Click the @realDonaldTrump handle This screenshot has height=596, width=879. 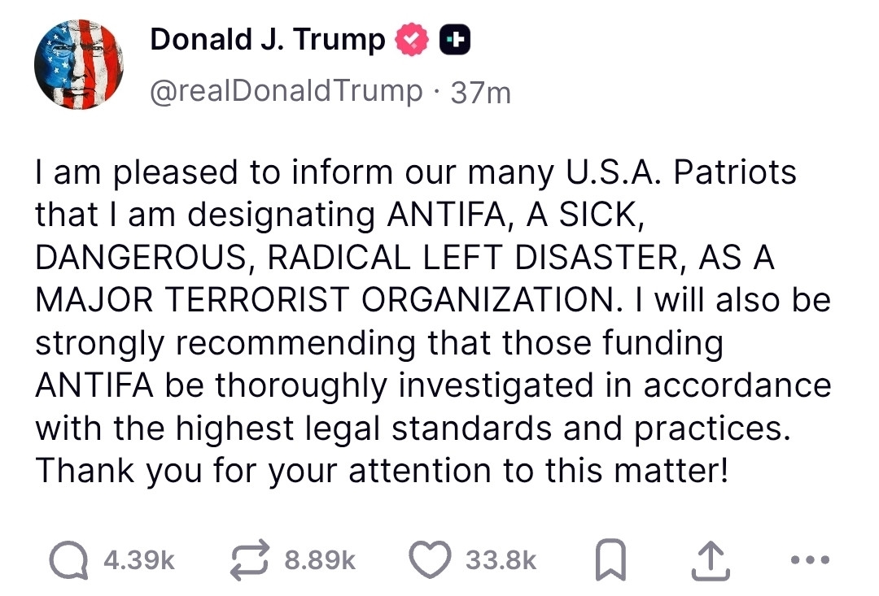pos(286,90)
